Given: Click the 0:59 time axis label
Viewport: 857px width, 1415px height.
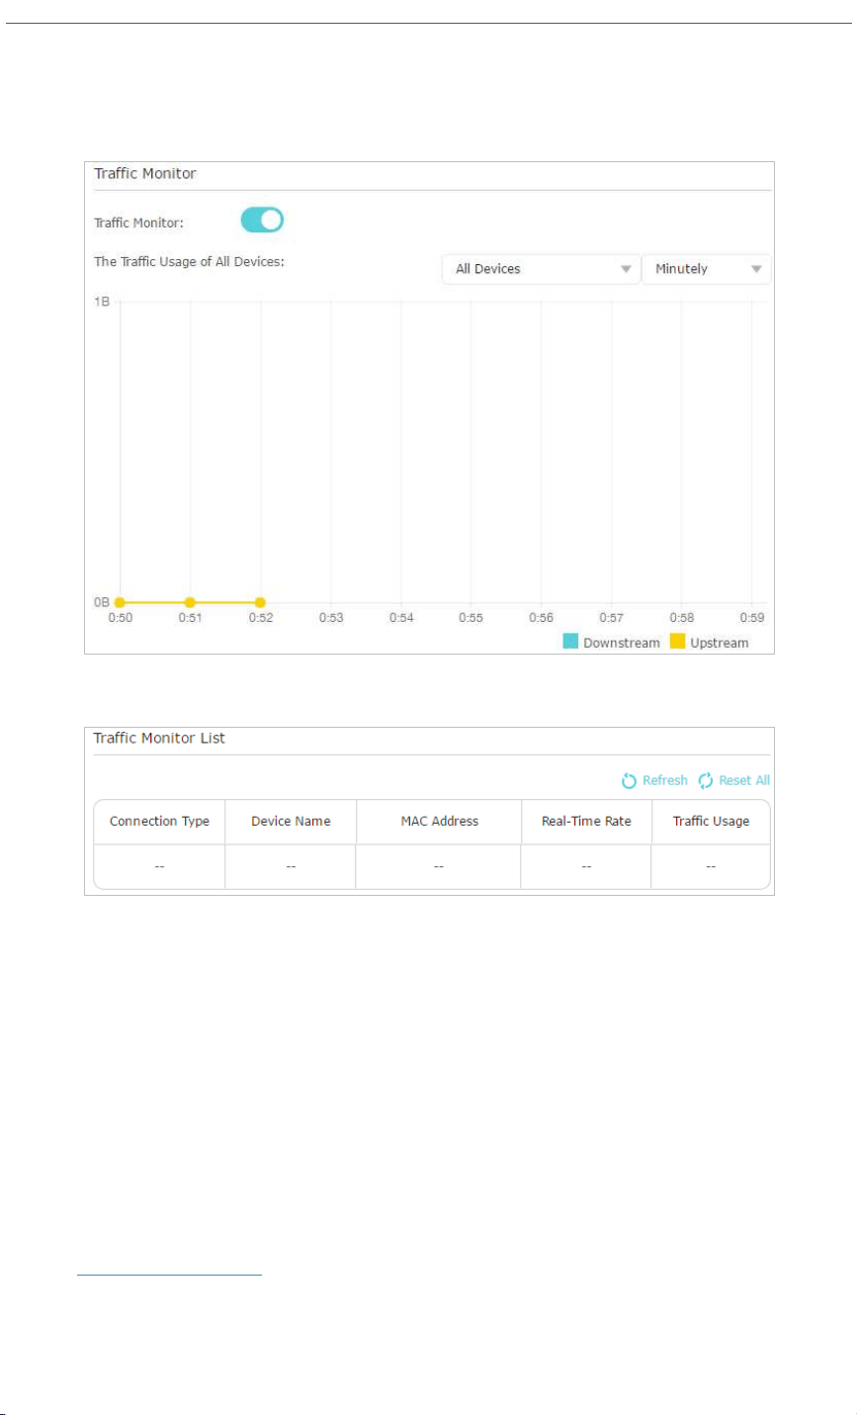Looking at the screenshot, I should tap(752, 618).
